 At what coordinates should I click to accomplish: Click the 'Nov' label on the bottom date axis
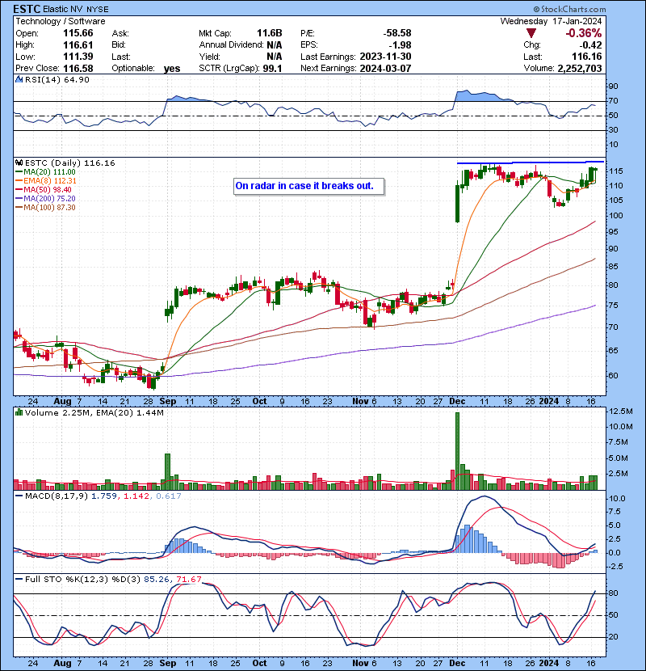360,663
